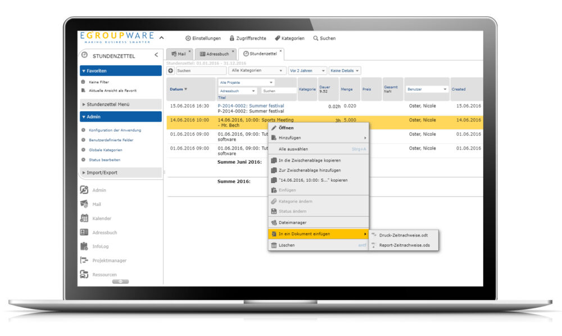
Task: Open the Admin app in sidebar
Action: tap(99, 190)
